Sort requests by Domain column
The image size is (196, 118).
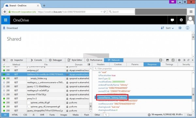click(x=79, y=65)
